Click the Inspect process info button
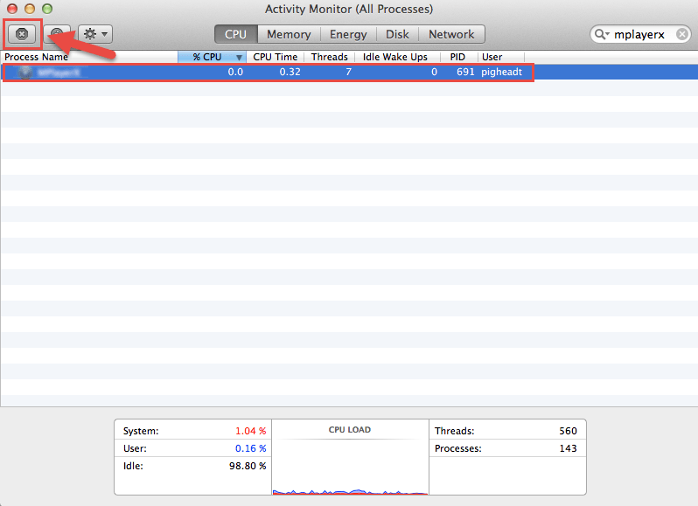This screenshot has height=506, width=698. click(58, 34)
